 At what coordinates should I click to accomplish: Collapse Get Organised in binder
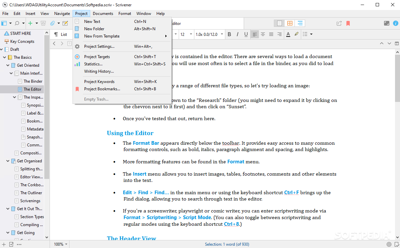[8, 161]
